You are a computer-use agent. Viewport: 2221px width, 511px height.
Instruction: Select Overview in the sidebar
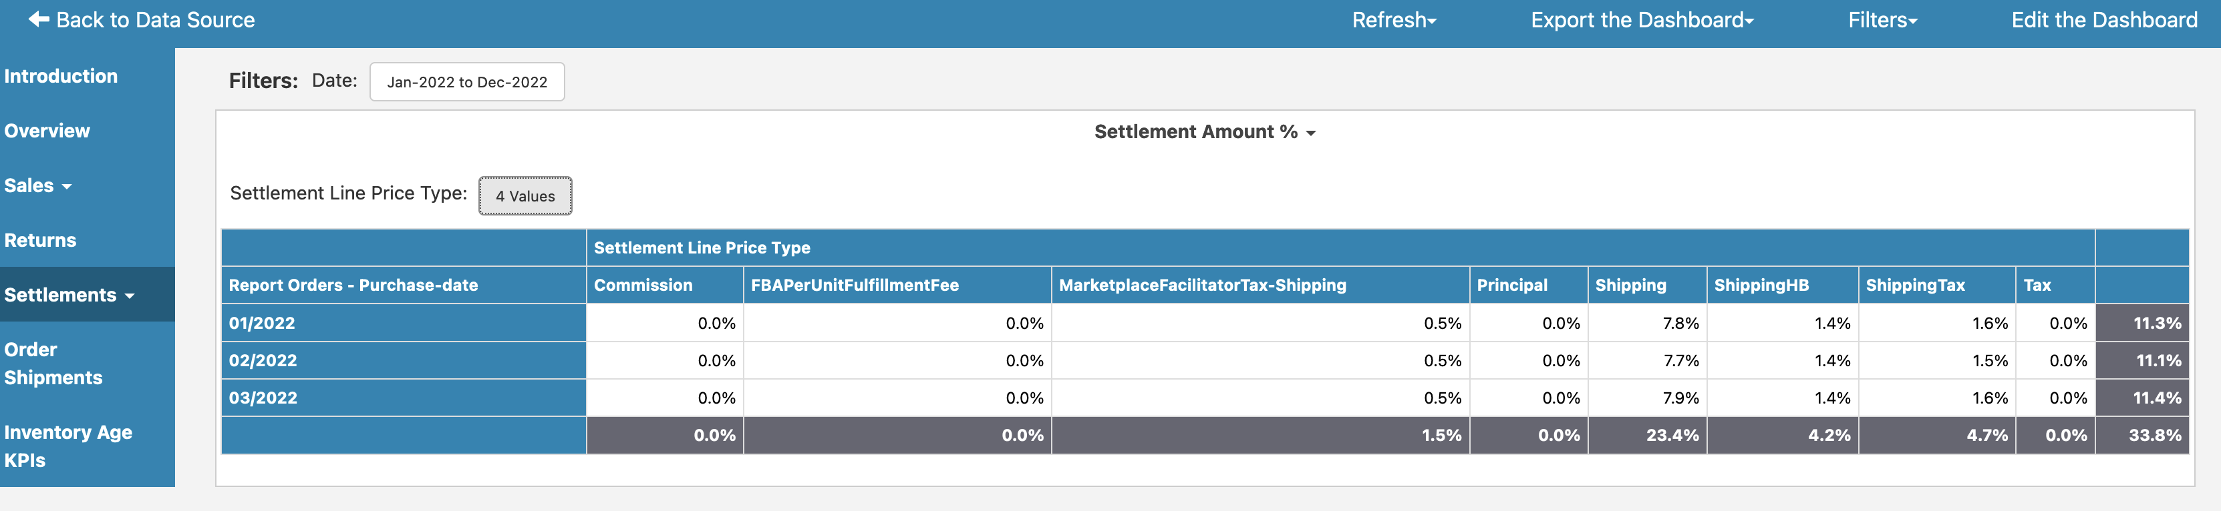[47, 130]
